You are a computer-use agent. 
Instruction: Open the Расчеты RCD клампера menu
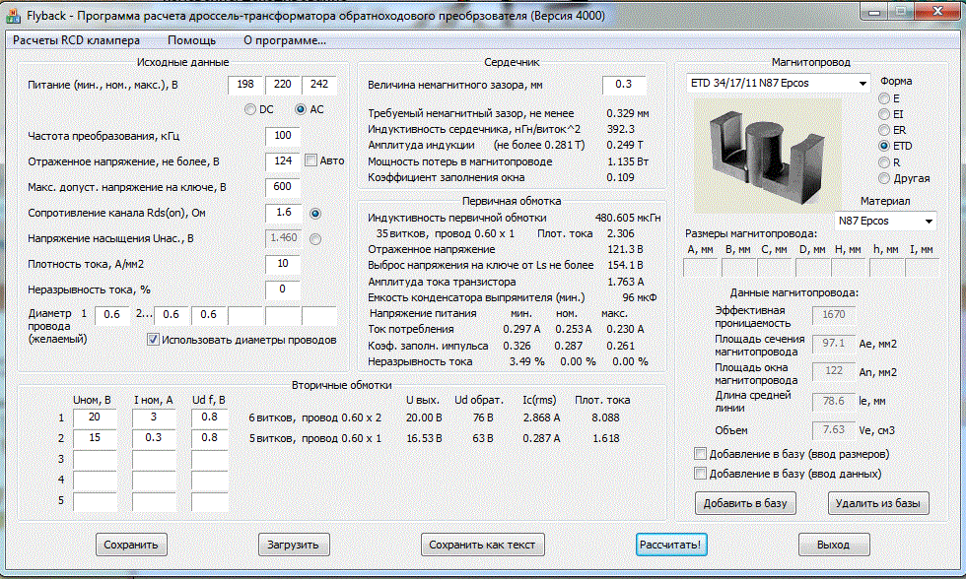pos(76,40)
